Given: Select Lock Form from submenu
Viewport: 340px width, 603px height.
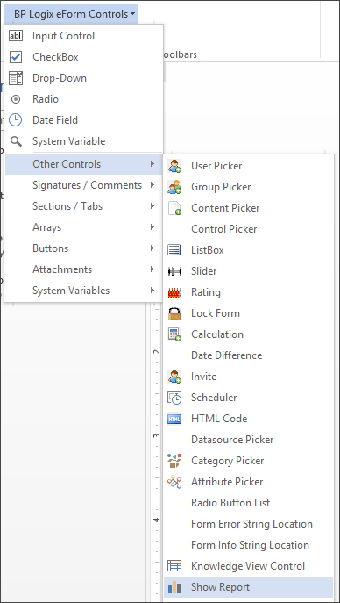Looking at the screenshot, I should pyautogui.click(x=249, y=313).
